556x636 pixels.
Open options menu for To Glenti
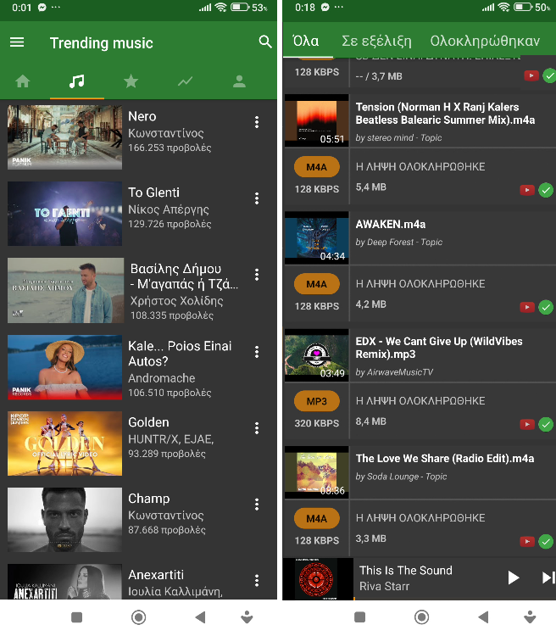point(257,198)
